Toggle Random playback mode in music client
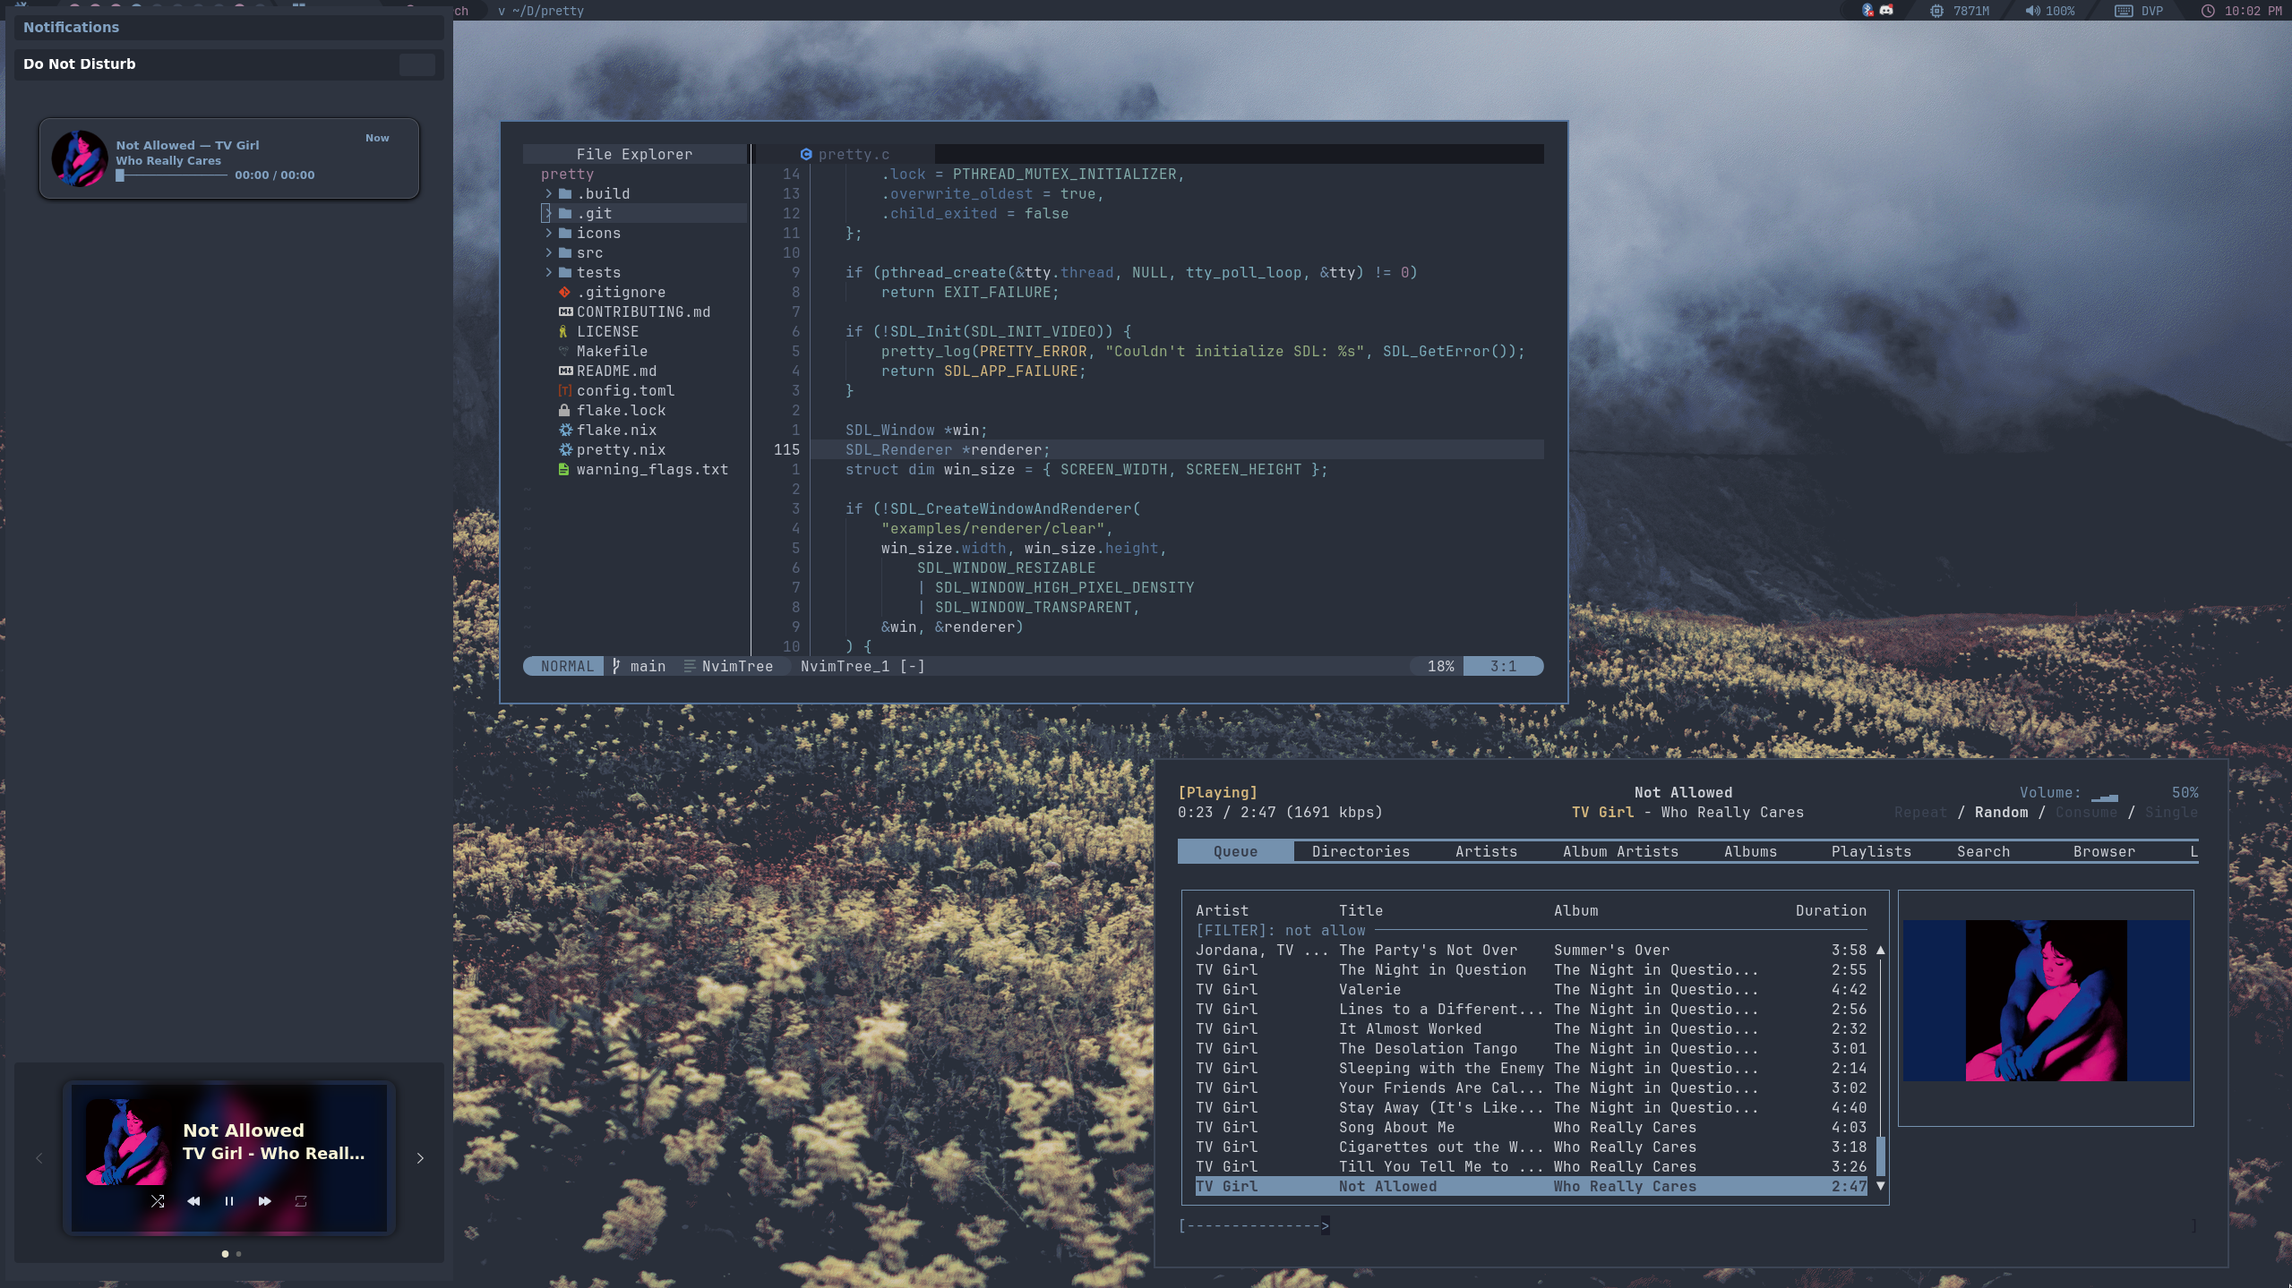The width and height of the screenshot is (2292, 1288). pos(2001,812)
